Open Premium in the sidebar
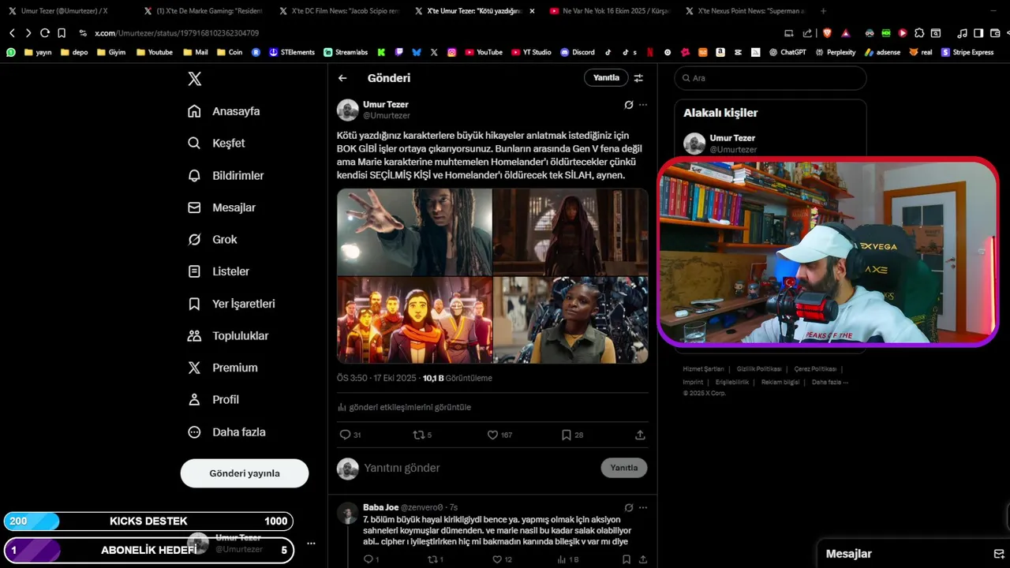Screen dimensions: 1010x568 click(223, 368)
